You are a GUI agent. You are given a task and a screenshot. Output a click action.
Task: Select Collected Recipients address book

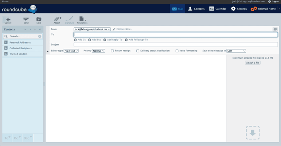[x=23, y=48]
